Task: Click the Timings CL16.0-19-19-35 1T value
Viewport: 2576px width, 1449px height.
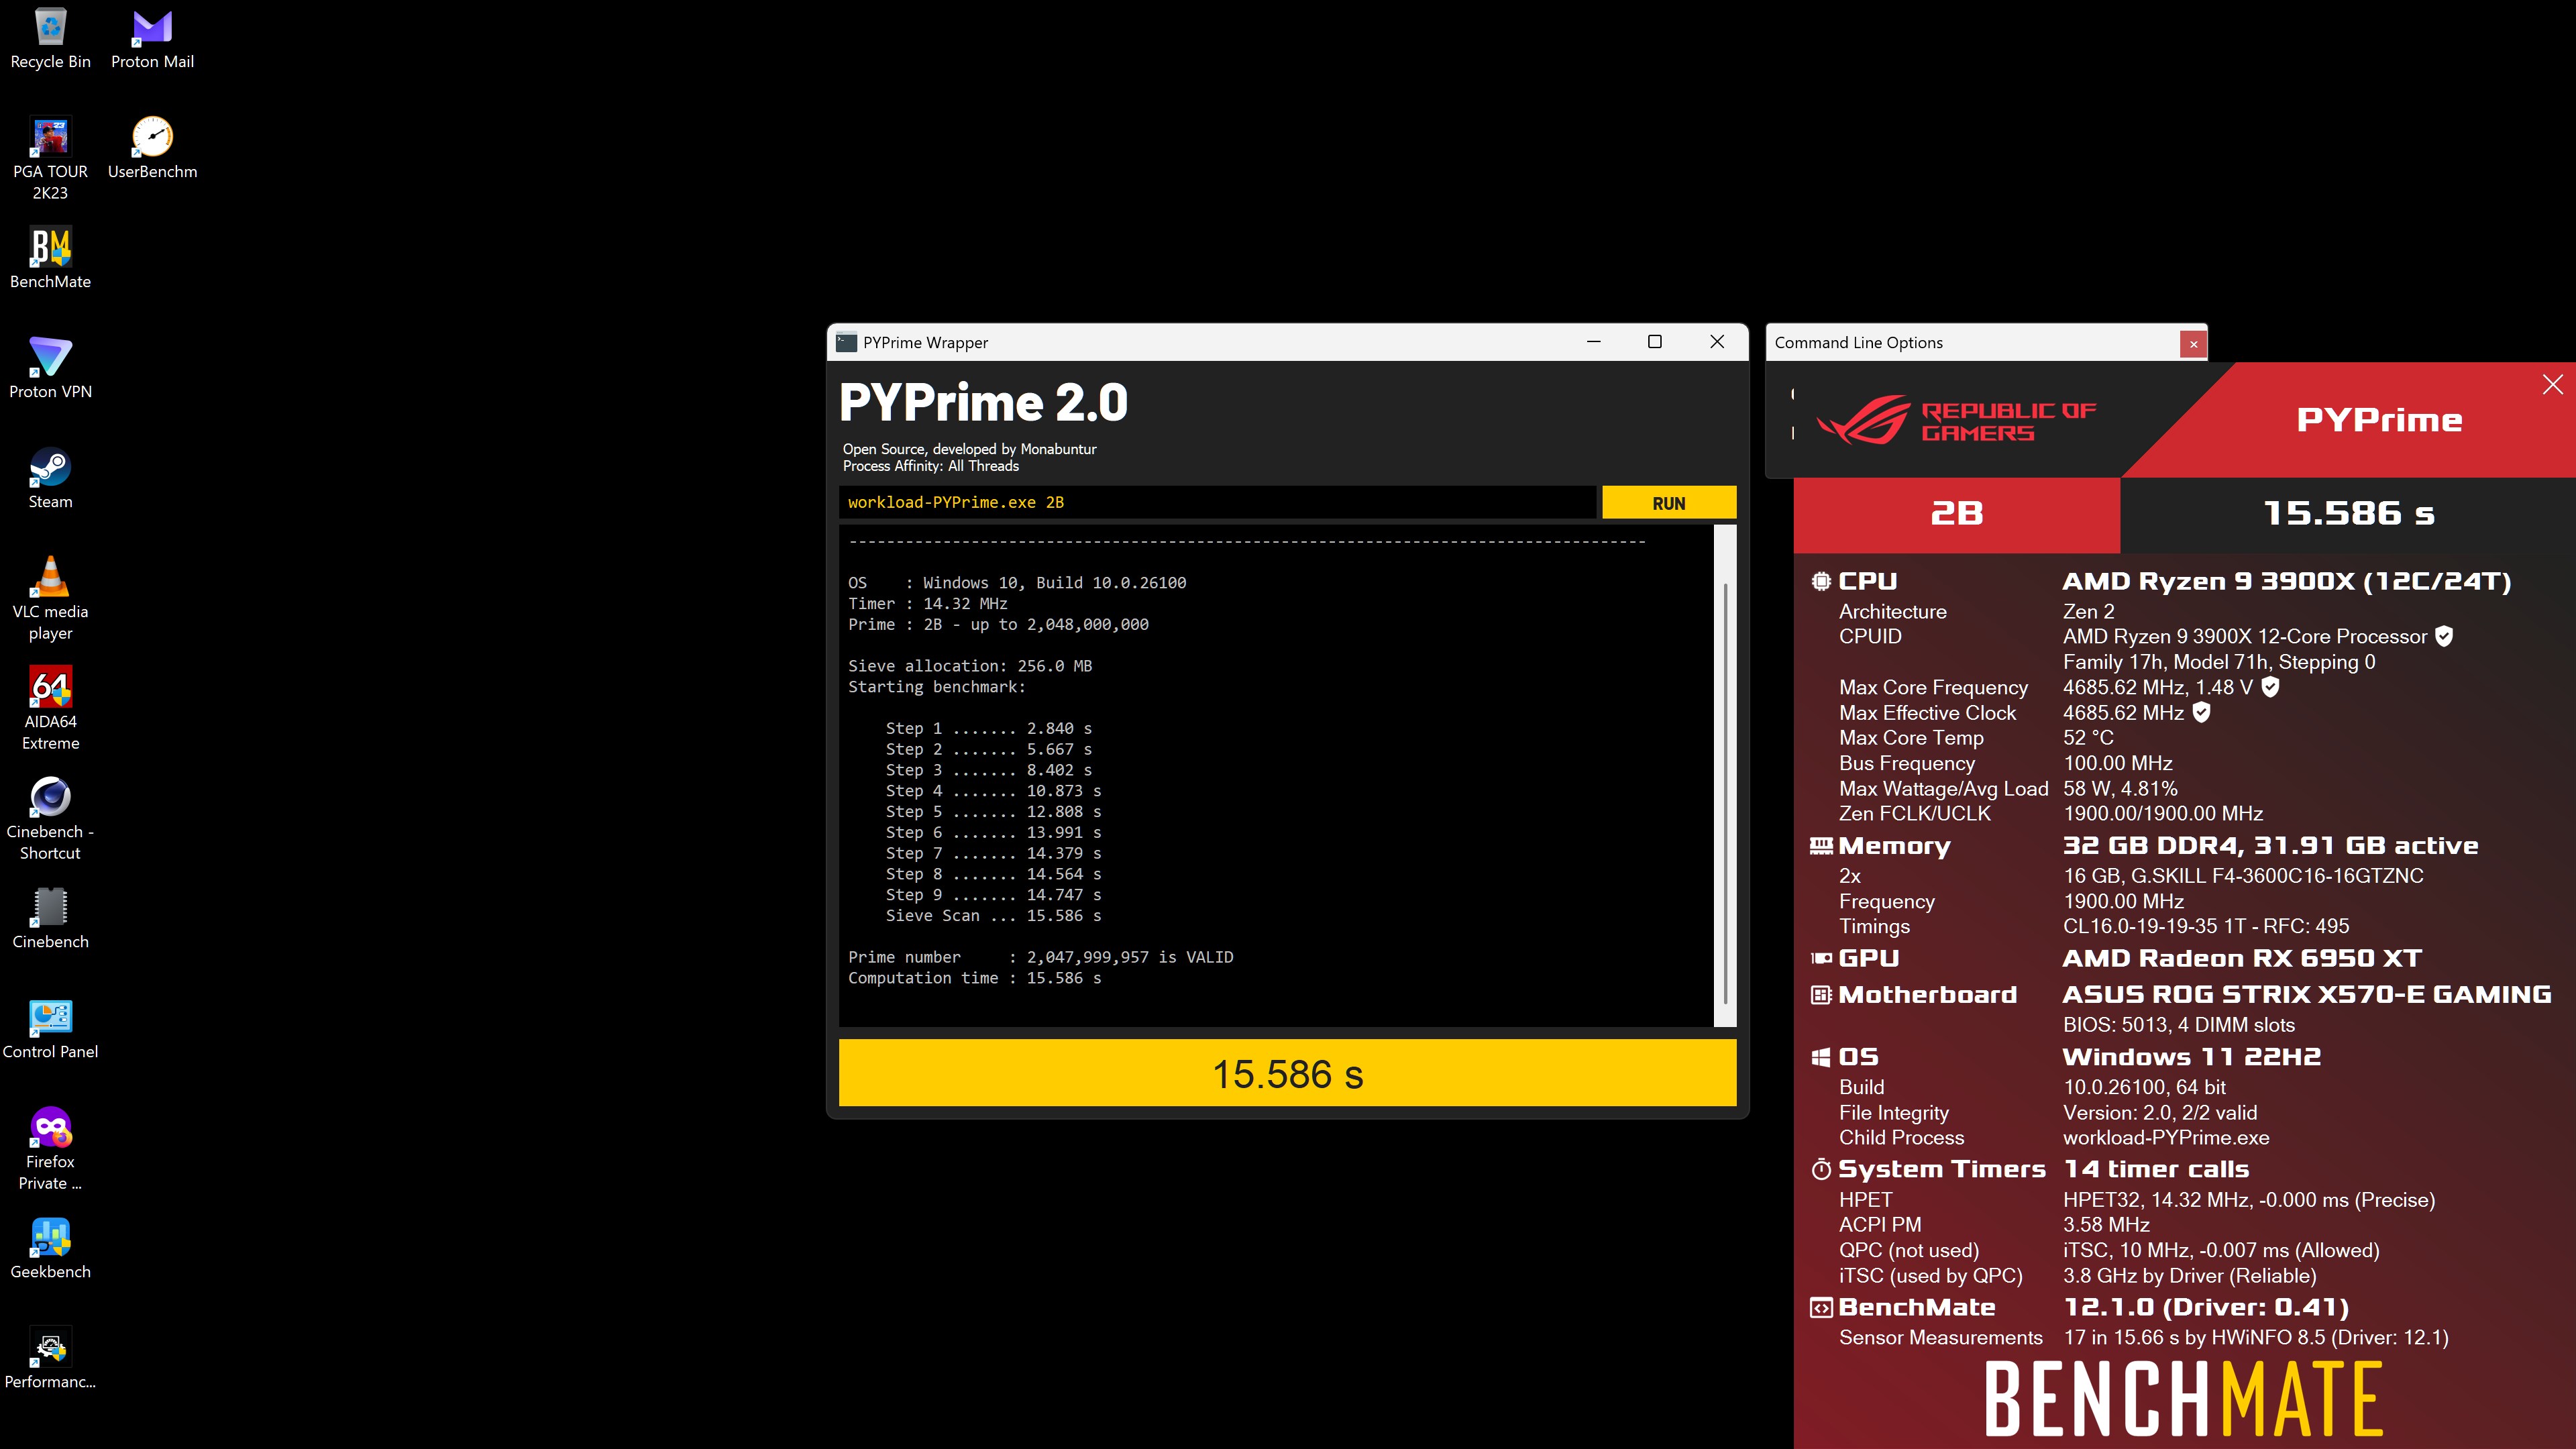Action: point(2206,926)
